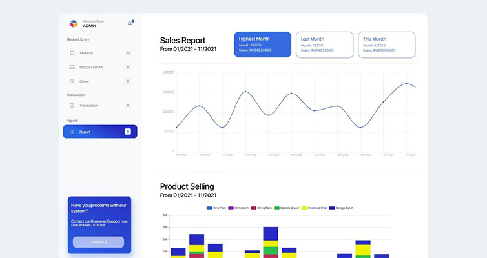Select the This Month card
The image size is (487, 258).
[386, 45]
